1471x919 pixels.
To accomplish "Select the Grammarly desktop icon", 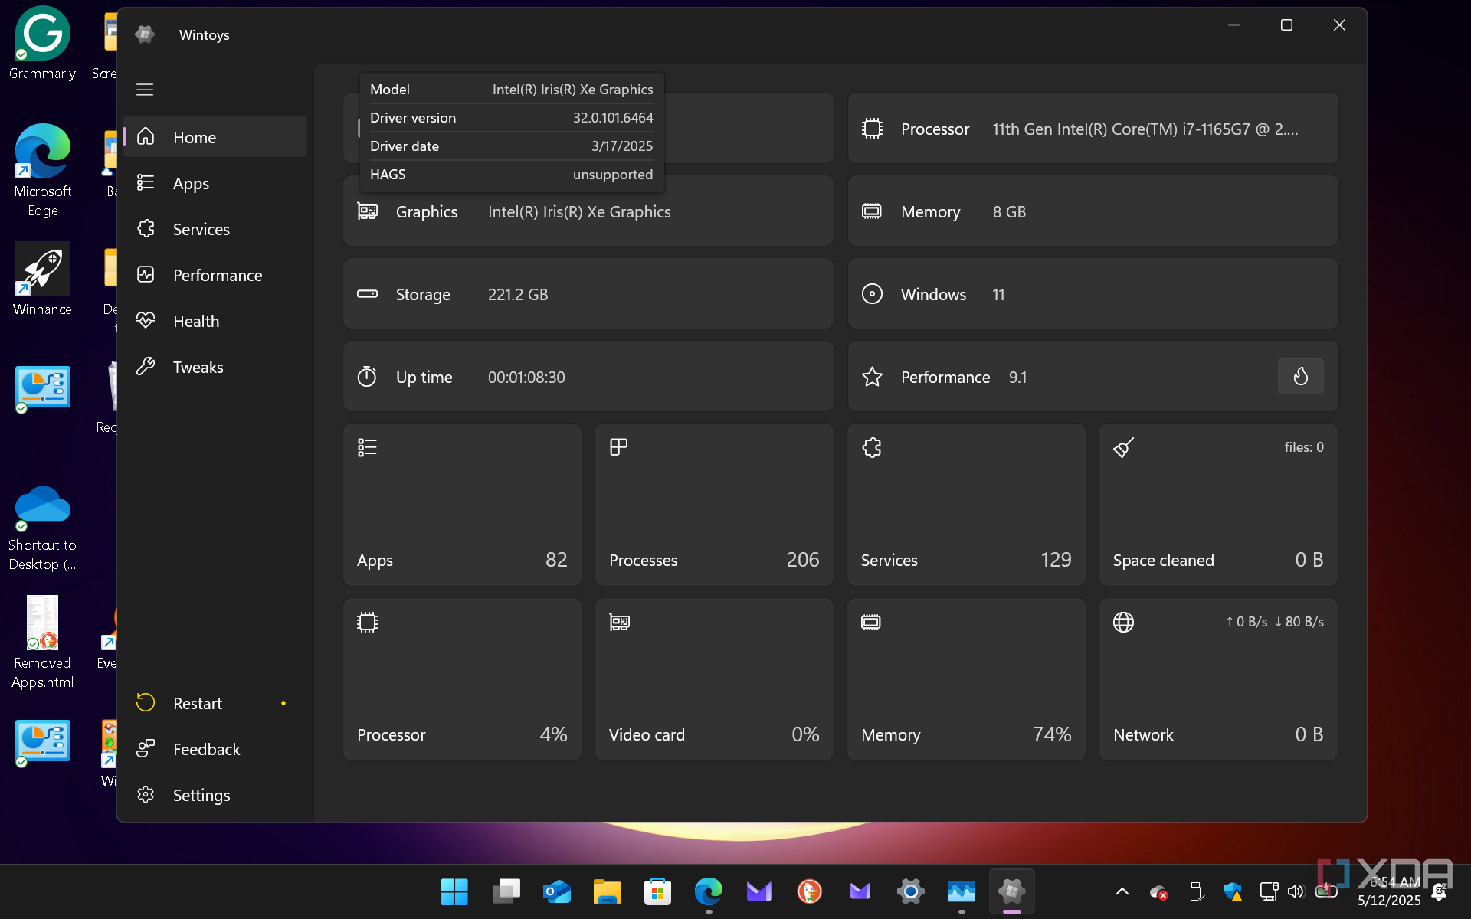I will tap(42, 44).
